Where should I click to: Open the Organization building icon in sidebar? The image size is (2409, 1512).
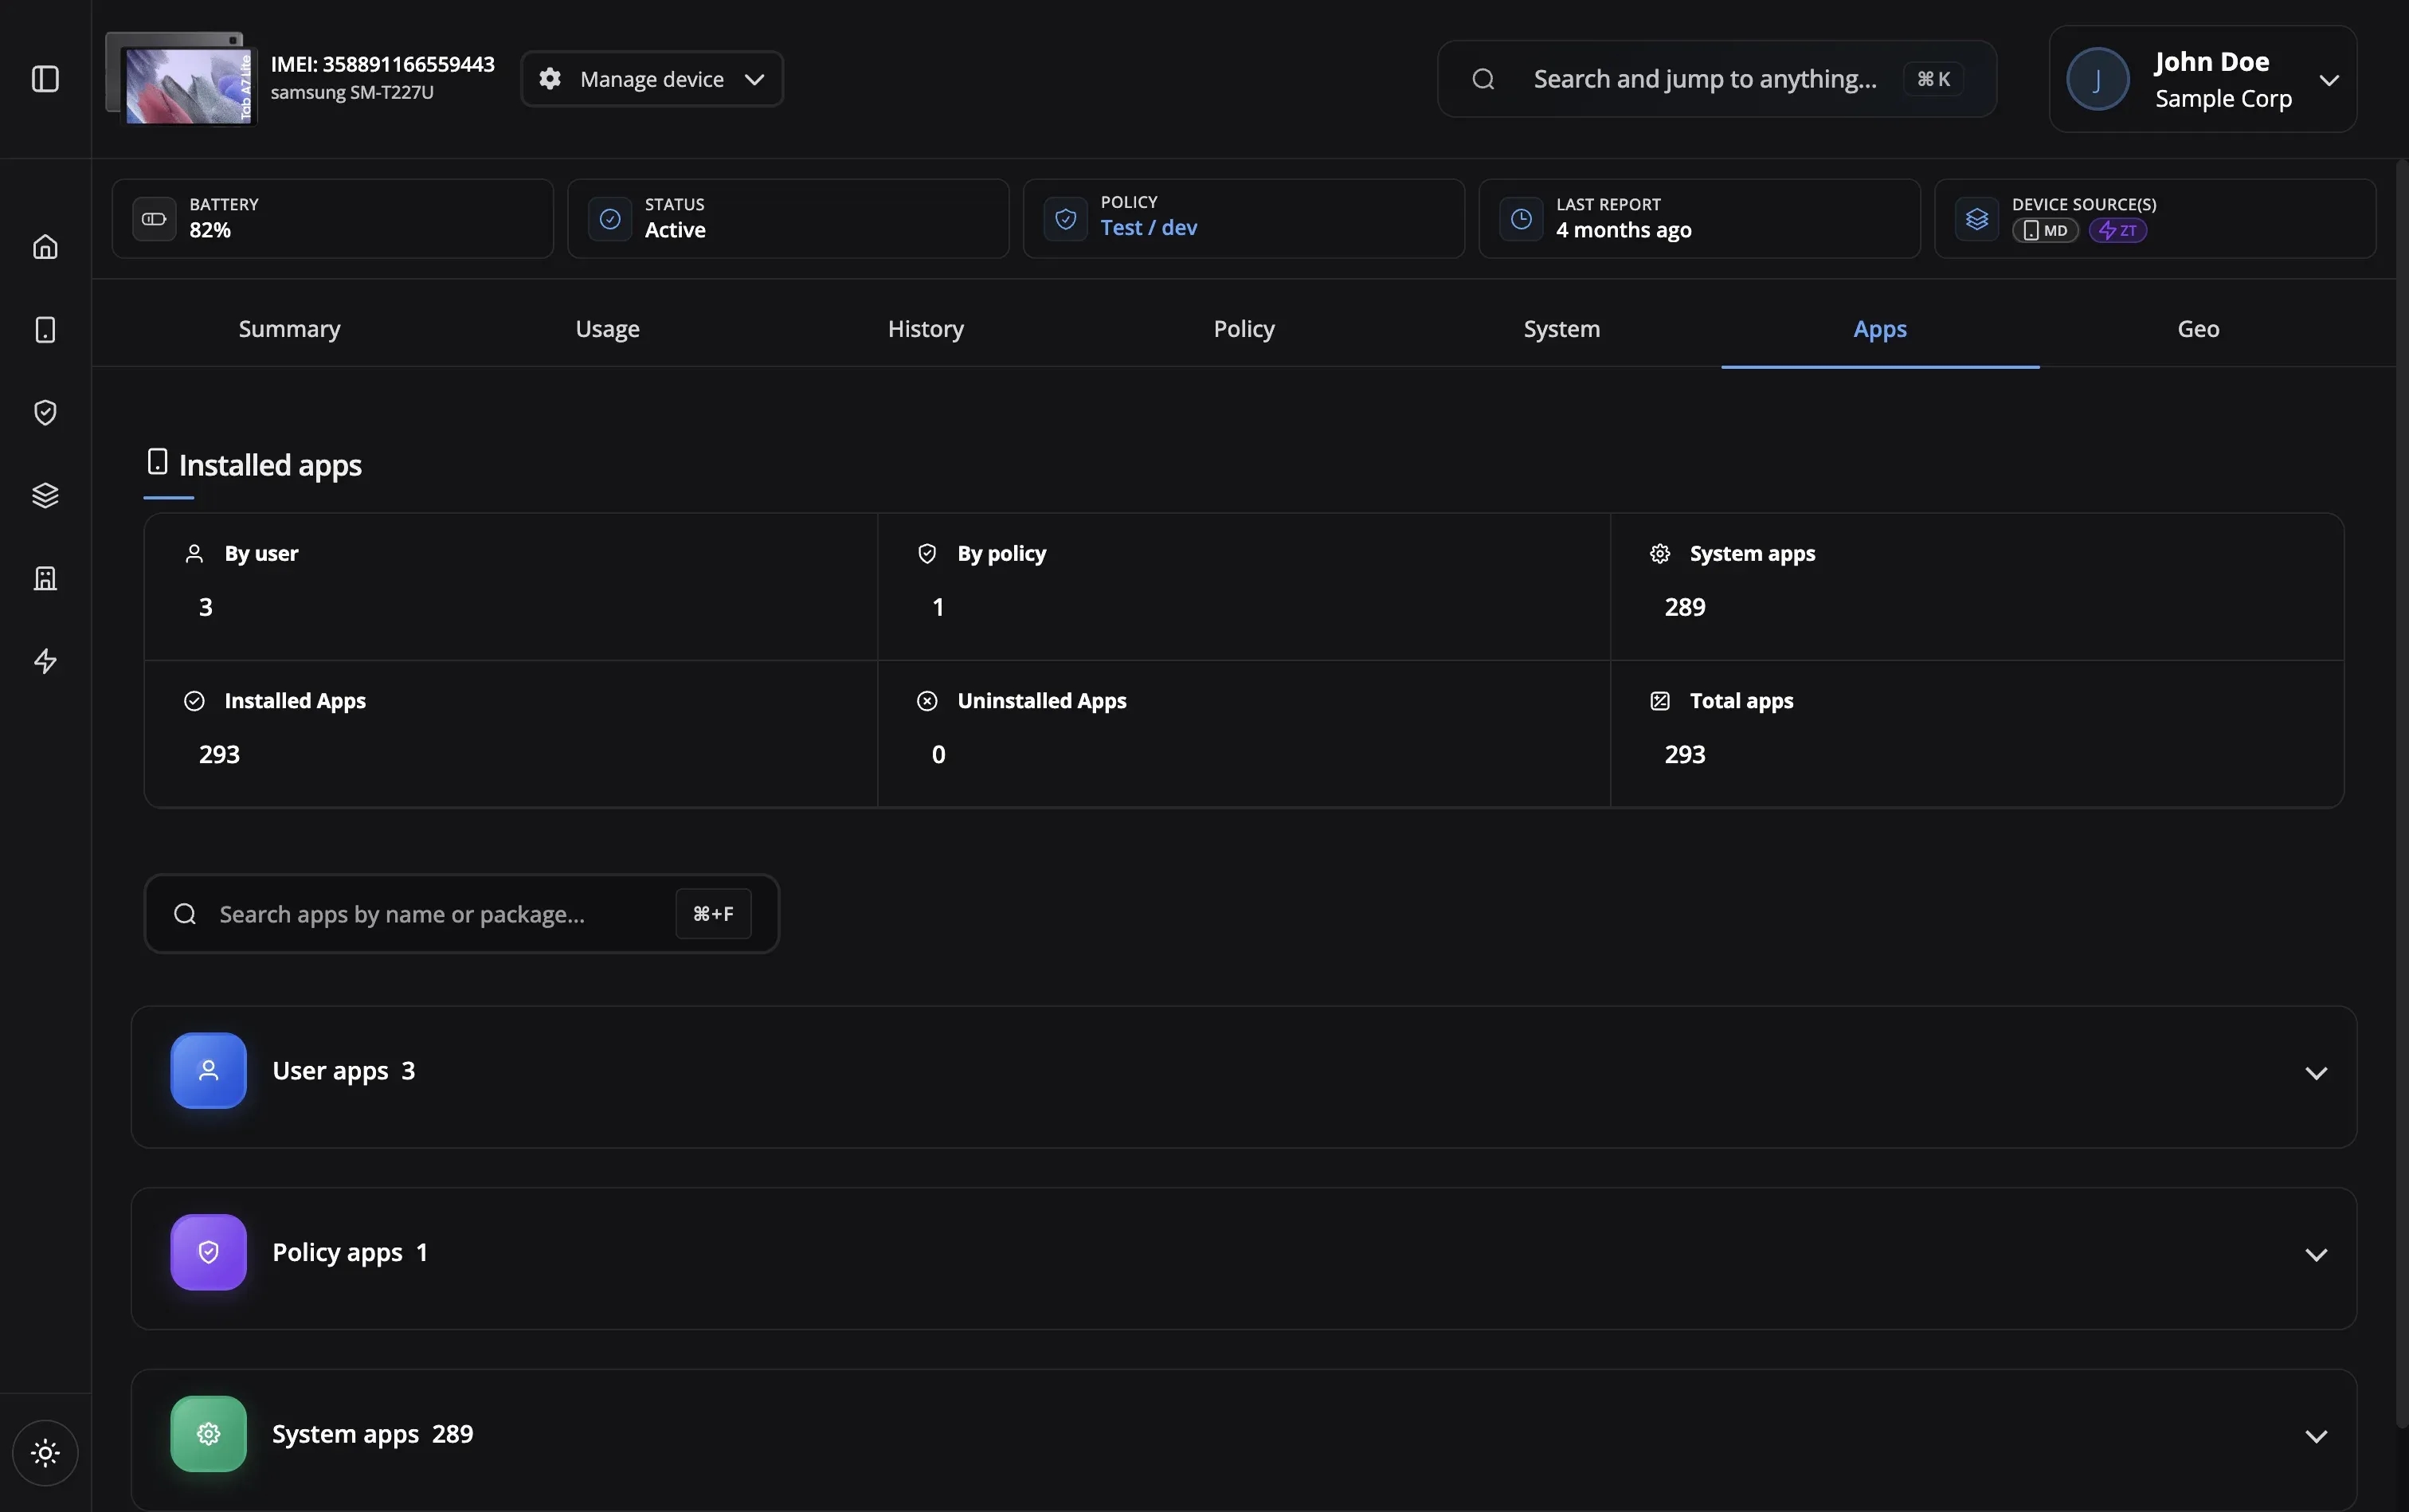(44, 578)
